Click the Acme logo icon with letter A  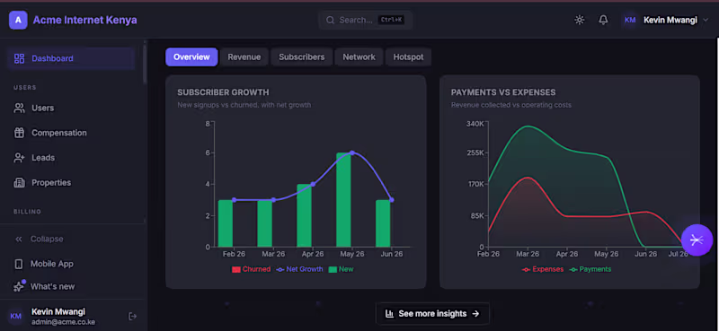coord(18,20)
